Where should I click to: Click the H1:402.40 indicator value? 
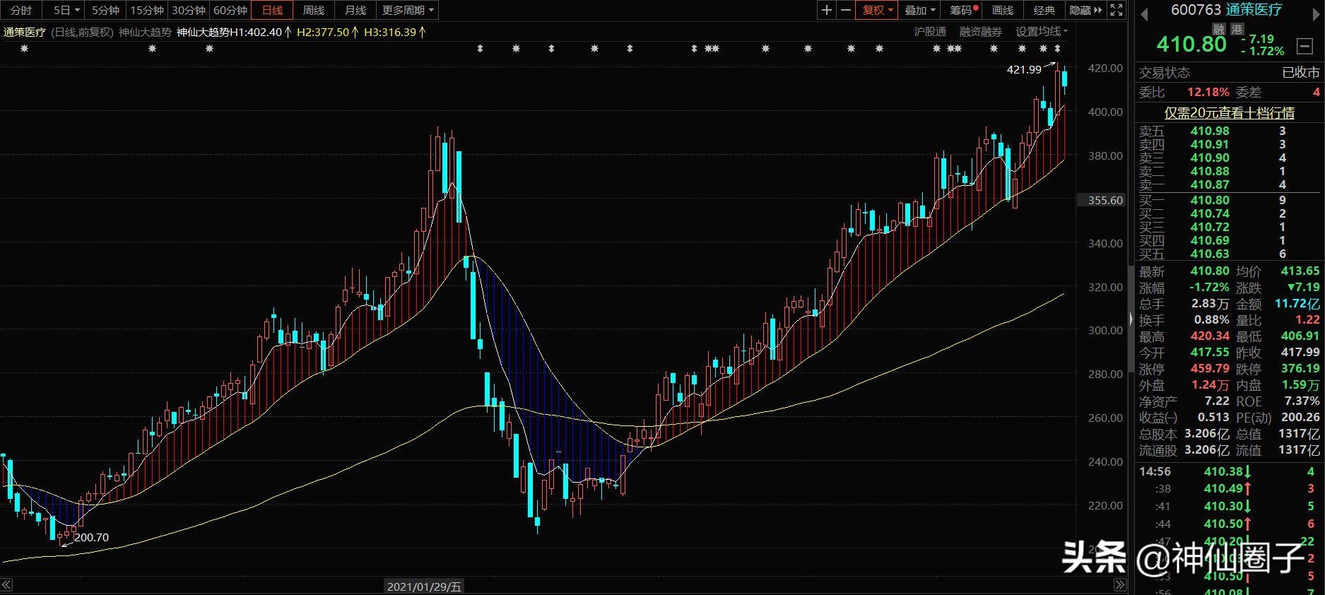261,32
